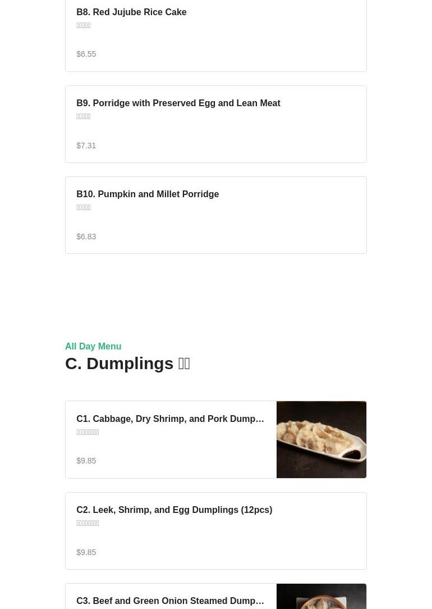Click the $9.85 price under C2
The width and height of the screenshot is (432, 609).
click(x=86, y=552)
